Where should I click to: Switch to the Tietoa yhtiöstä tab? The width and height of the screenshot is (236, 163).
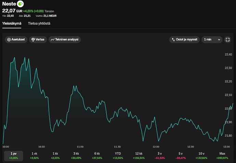[39, 24]
